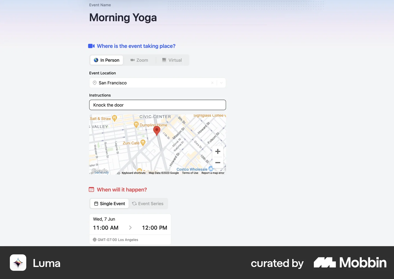The height and width of the screenshot is (279, 394).
Task: Edit the Morning Yoga event name
Action: (x=178, y=18)
